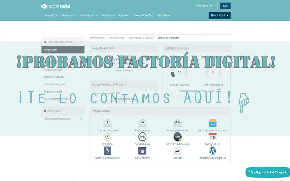Viewport: 290px width, 181px height.
Task: Click the bandwidth gauge showing 0
Action: click(213, 73)
